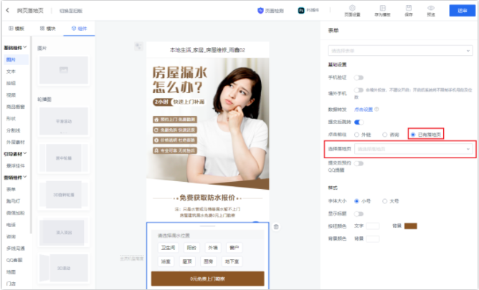The height and width of the screenshot is (290, 479).
Task: Open the 选择落地页 dropdown
Action: click(x=414, y=149)
